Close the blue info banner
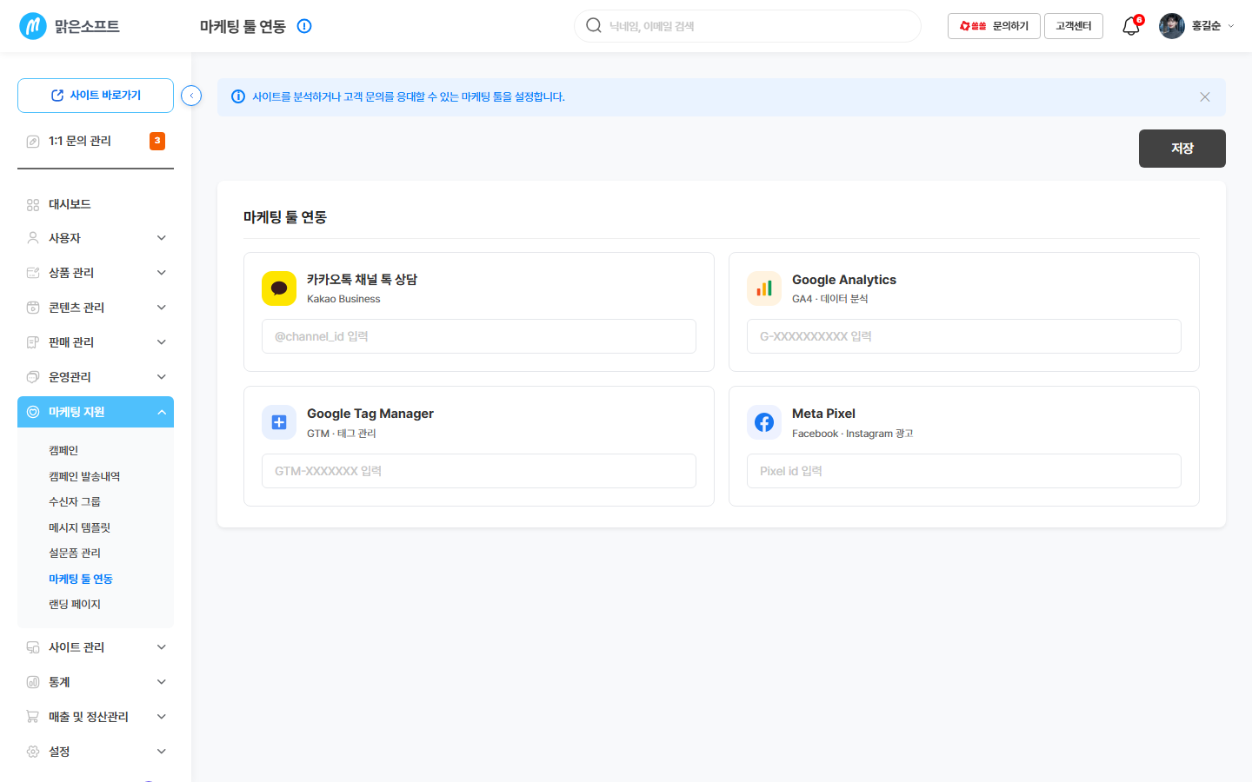This screenshot has height=782, width=1252. 1205,97
